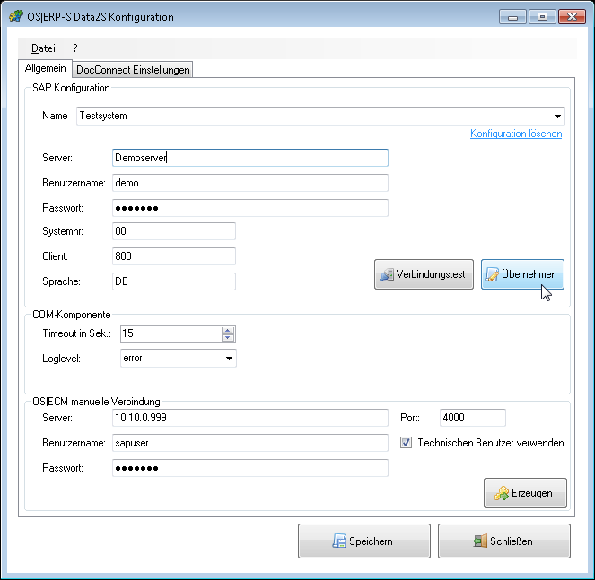
Task: Decrease Timeout with the down spinner arrow
Action: [x=228, y=338]
